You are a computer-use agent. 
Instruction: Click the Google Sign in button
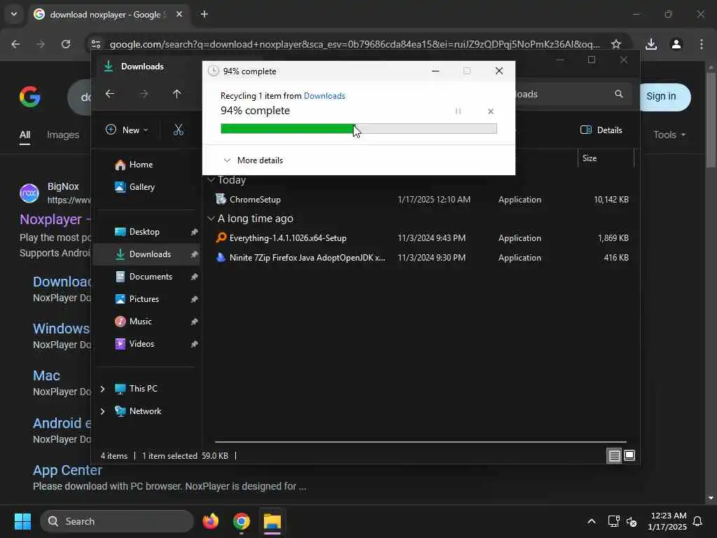tap(661, 97)
